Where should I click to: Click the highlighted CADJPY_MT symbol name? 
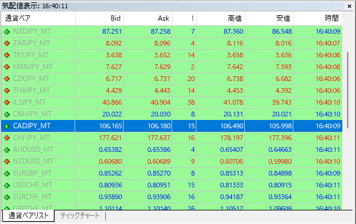[x=32, y=126]
